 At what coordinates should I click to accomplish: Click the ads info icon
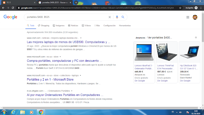[196, 38]
